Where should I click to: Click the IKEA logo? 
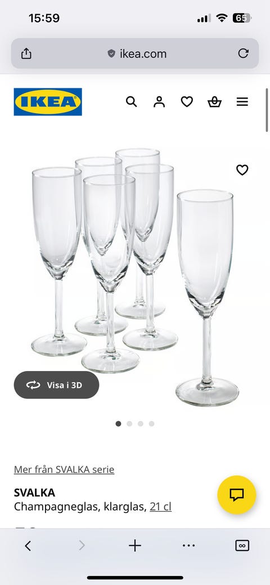tap(48, 102)
